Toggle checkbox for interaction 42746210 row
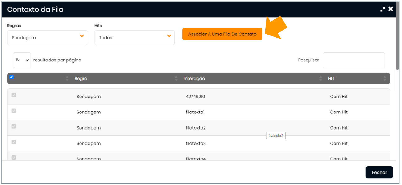This screenshot has width=402, height=185. point(14,95)
